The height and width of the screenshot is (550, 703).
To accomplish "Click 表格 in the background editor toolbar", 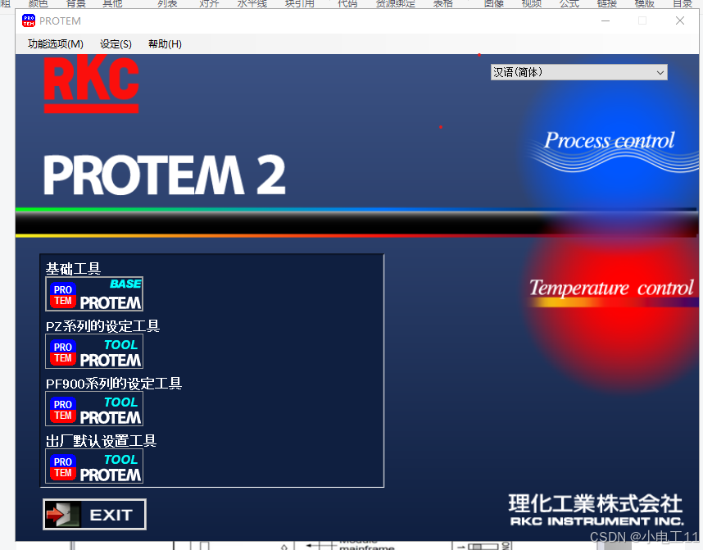I will click(x=442, y=3).
